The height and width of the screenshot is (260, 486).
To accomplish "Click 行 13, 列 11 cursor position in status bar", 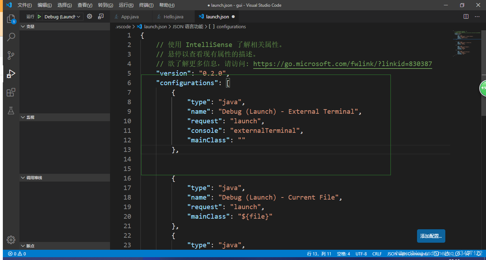I will point(319,254).
